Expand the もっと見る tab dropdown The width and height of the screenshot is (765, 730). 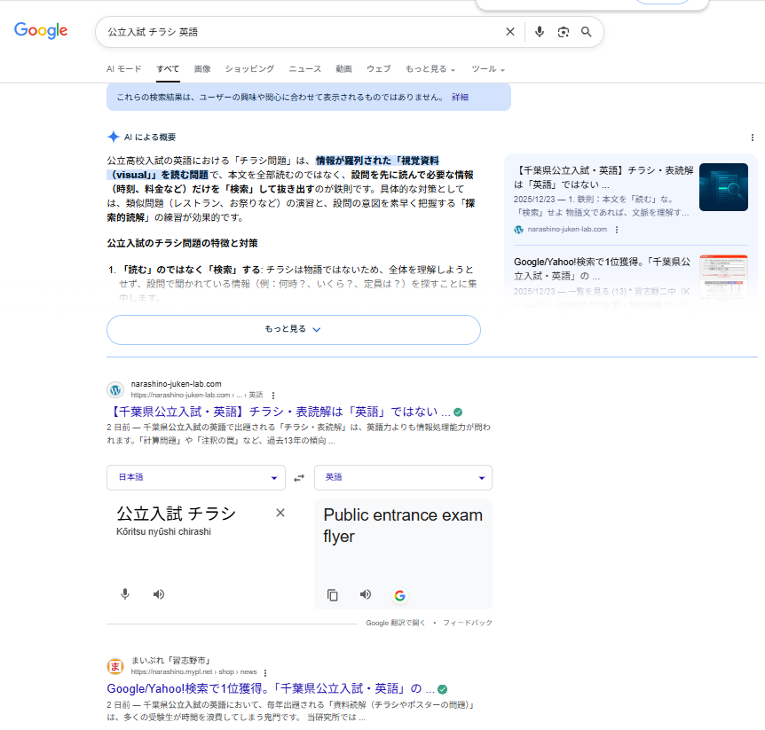coord(430,69)
